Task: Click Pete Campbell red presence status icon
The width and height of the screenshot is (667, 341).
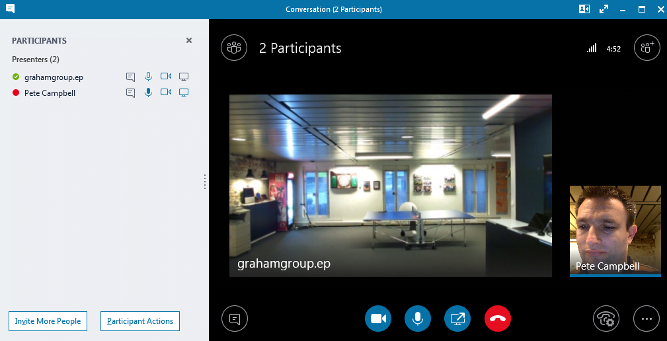Action: (16, 93)
